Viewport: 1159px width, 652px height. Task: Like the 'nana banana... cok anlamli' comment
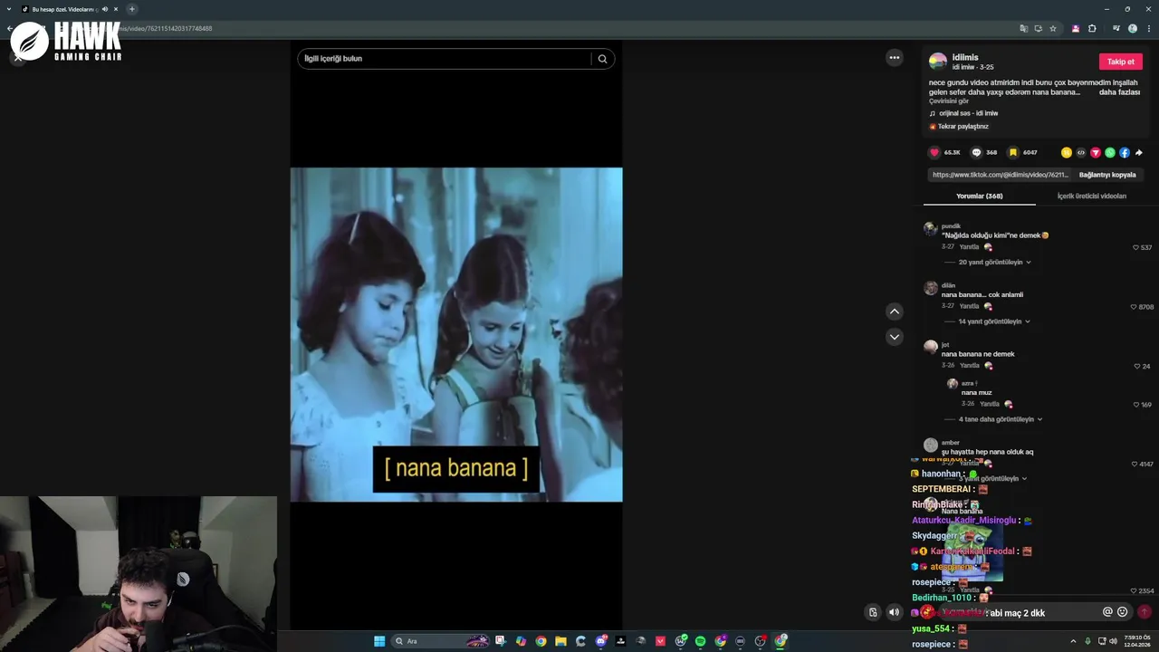[1134, 307]
